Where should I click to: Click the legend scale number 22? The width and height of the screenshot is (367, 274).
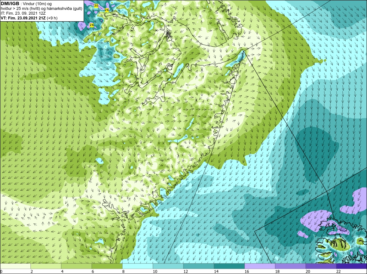pyautogui.click(x=338, y=271)
